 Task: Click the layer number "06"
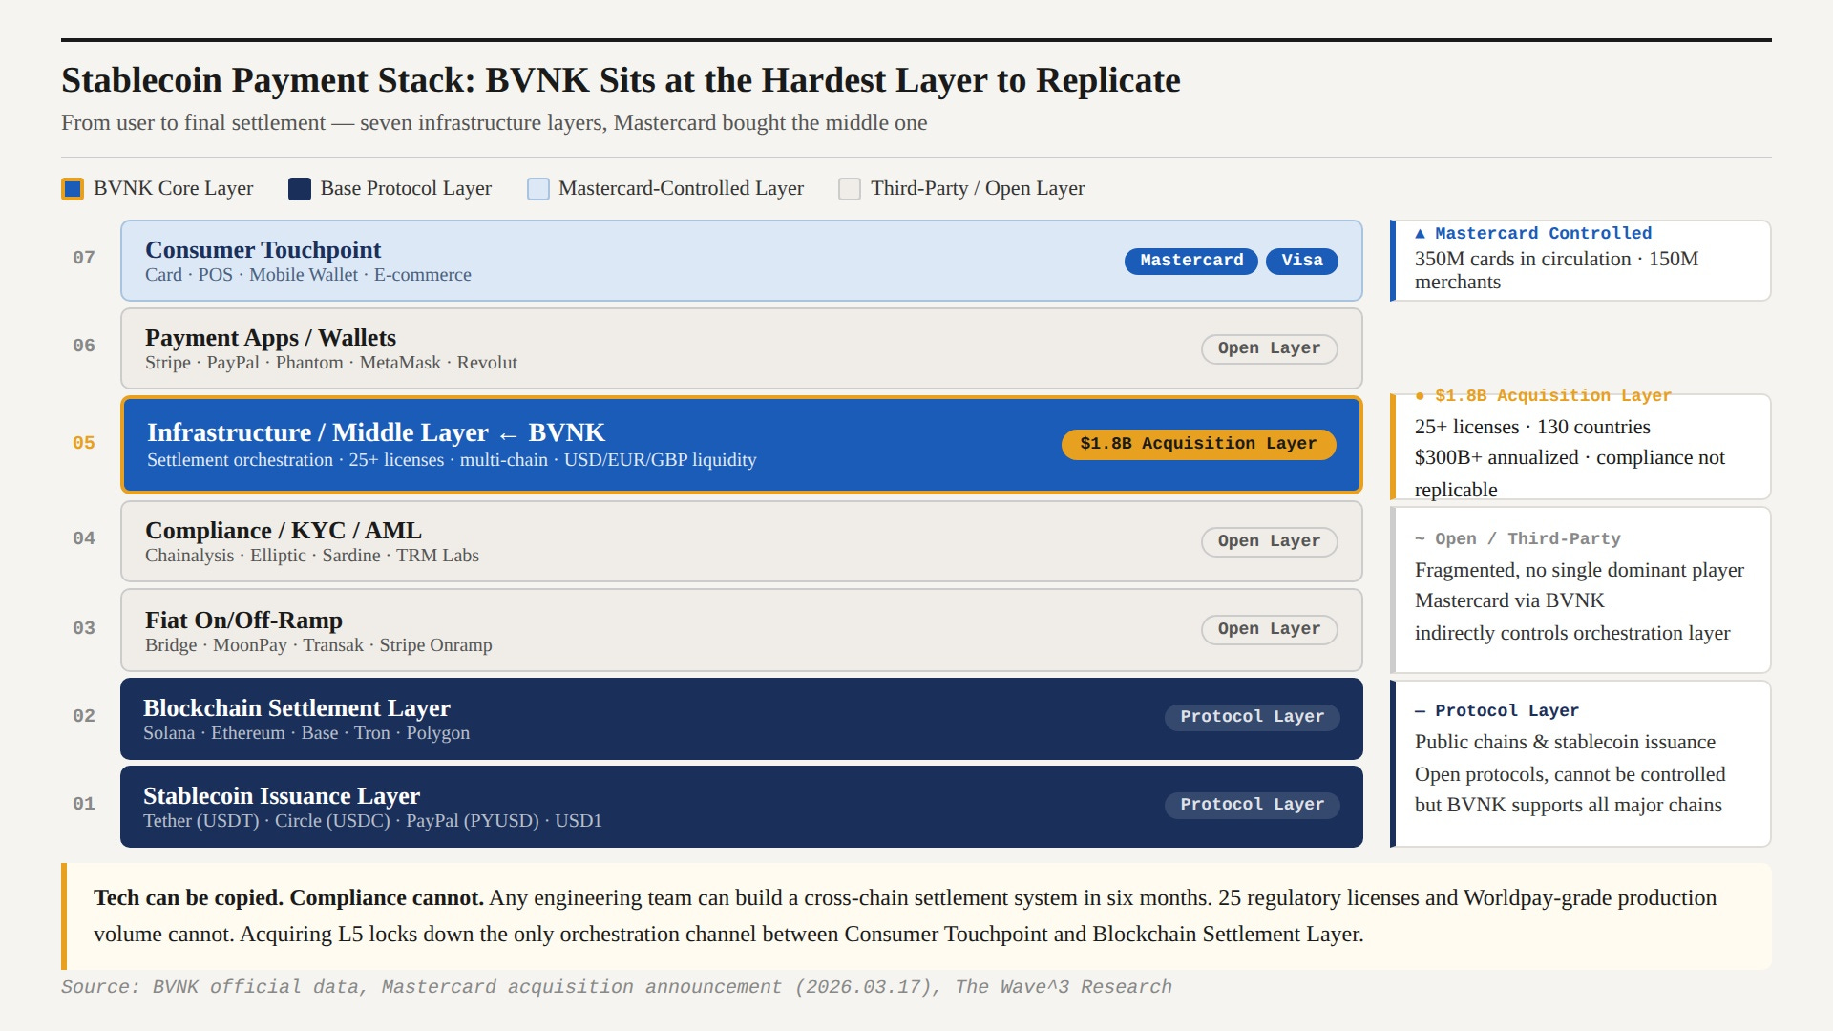84,346
